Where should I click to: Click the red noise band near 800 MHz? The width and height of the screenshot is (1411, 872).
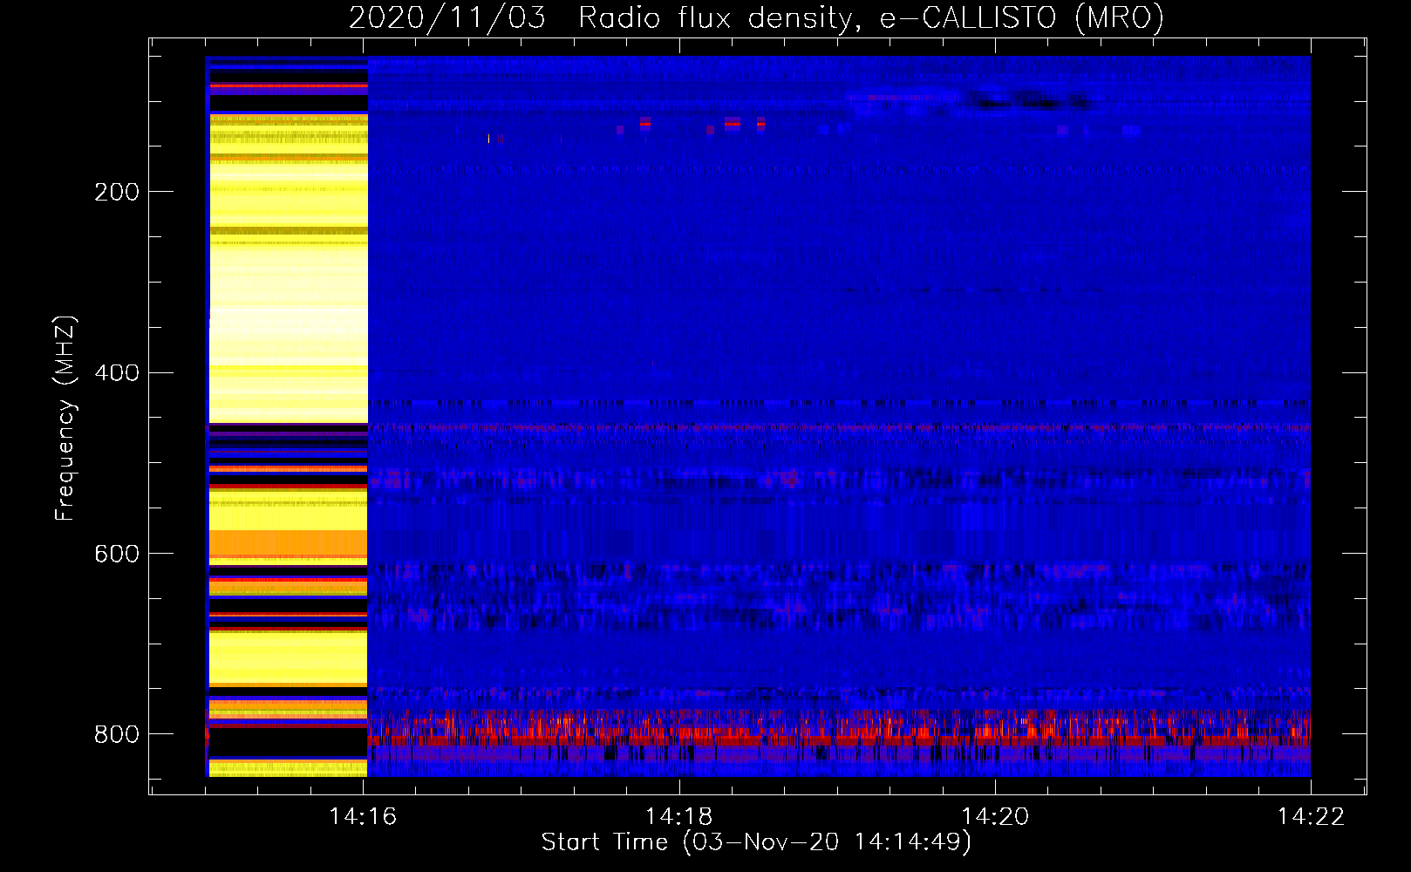tap(839, 728)
